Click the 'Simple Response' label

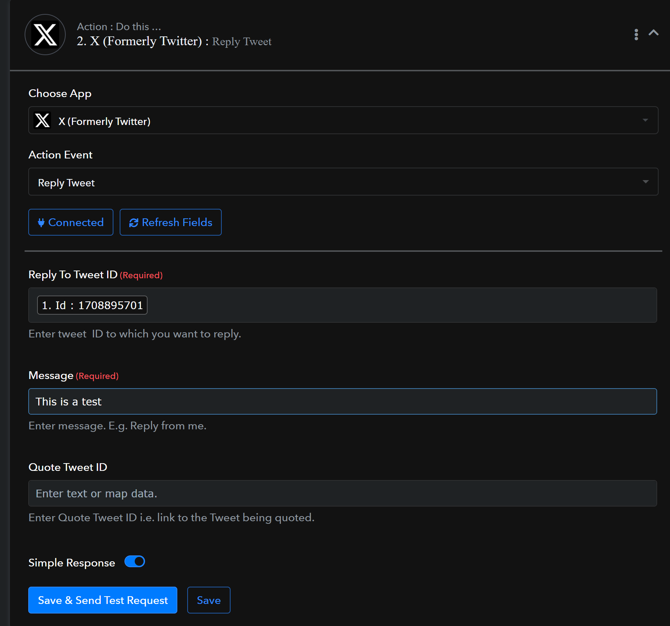pos(72,563)
